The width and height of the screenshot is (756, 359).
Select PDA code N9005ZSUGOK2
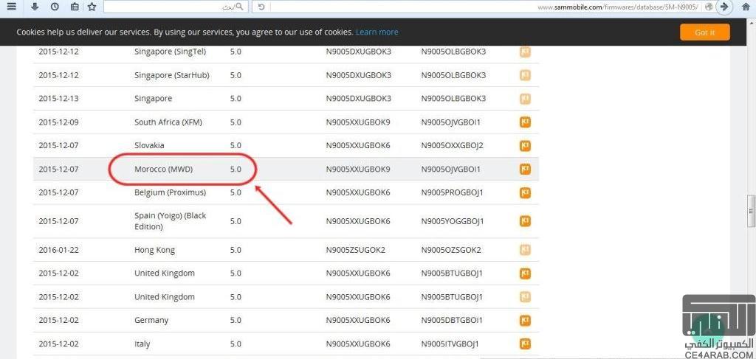point(355,250)
